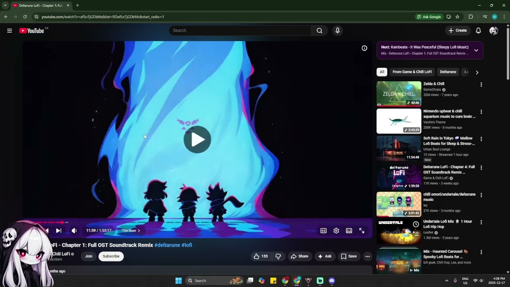Join the channel membership
This screenshot has width=510, height=287.
(x=88, y=256)
